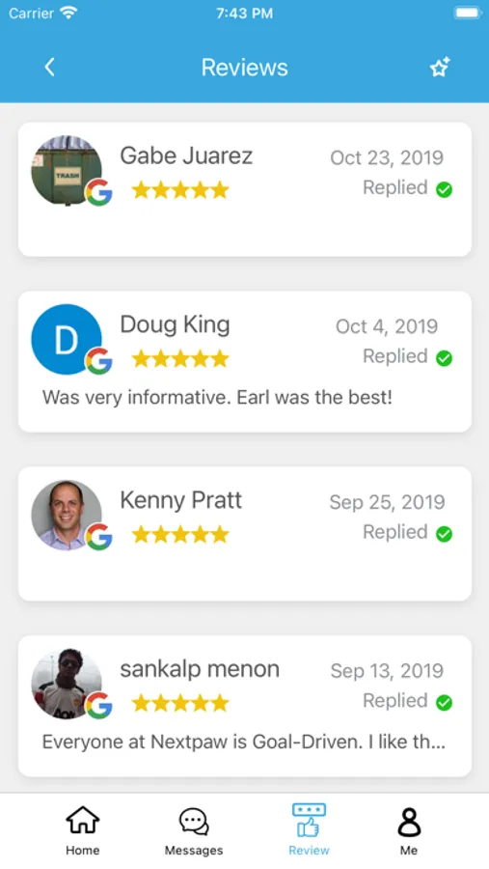Click Doug King's green replied checkmark
The height and width of the screenshot is (869, 489).
(x=444, y=358)
